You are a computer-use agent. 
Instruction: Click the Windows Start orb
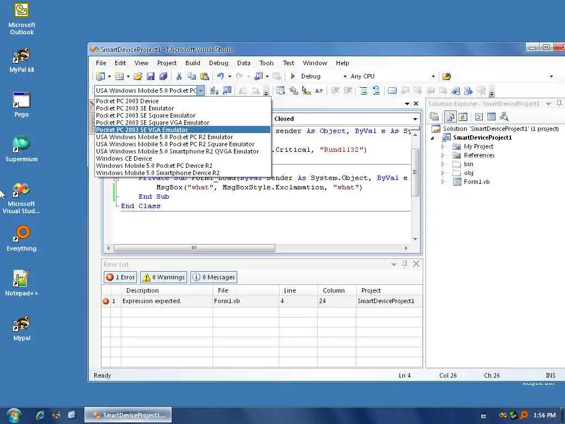pos(14,415)
